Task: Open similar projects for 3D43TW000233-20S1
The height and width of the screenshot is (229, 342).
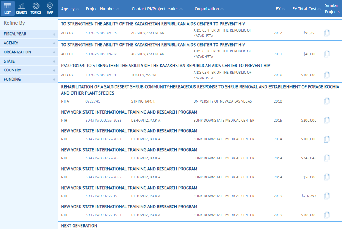Action: coord(327,139)
